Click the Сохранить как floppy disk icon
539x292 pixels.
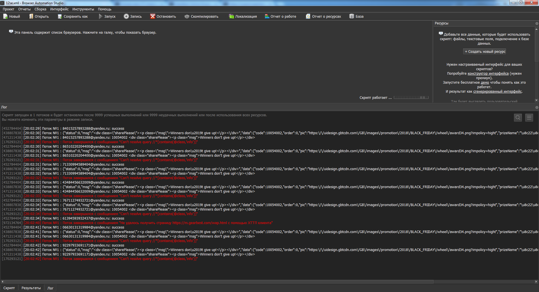(60, 16)
